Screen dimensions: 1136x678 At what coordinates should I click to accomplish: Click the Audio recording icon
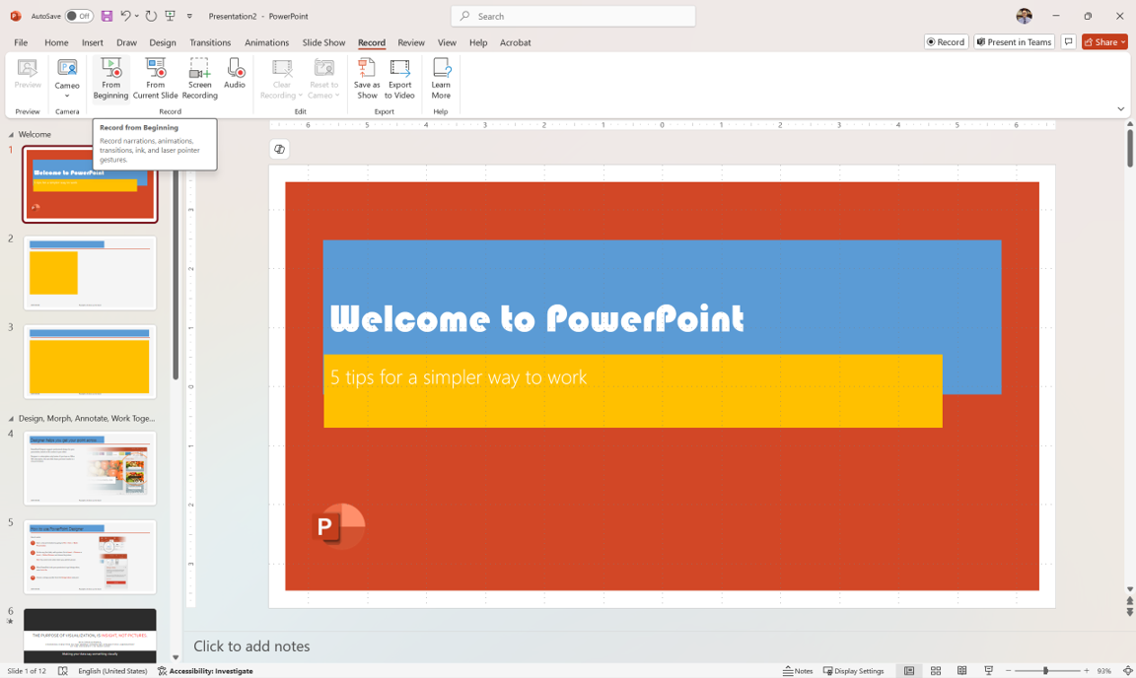tap(235, 69)
